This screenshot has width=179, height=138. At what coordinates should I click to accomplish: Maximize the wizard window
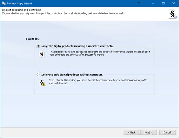point(163,3)
